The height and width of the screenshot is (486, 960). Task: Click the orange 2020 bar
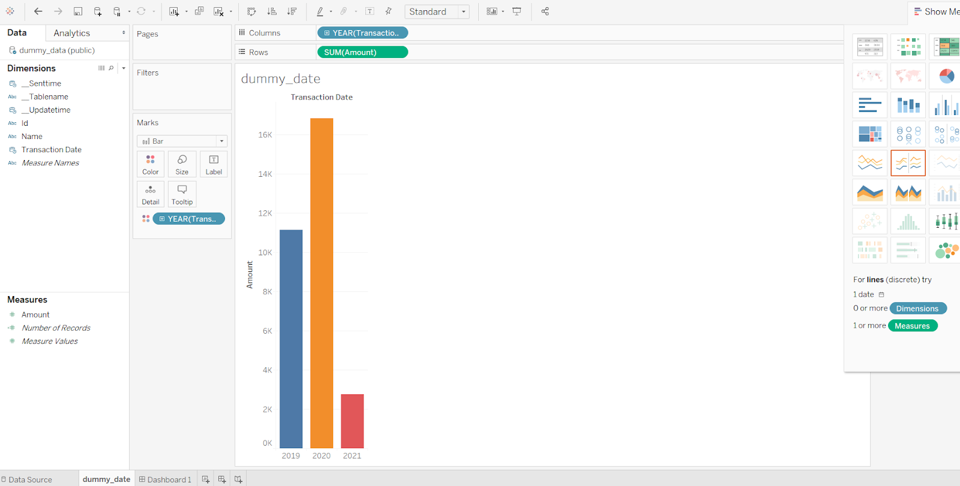click(322, 282)
